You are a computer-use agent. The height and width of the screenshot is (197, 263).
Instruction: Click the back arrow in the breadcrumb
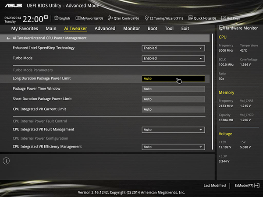(x=8, y=39)
